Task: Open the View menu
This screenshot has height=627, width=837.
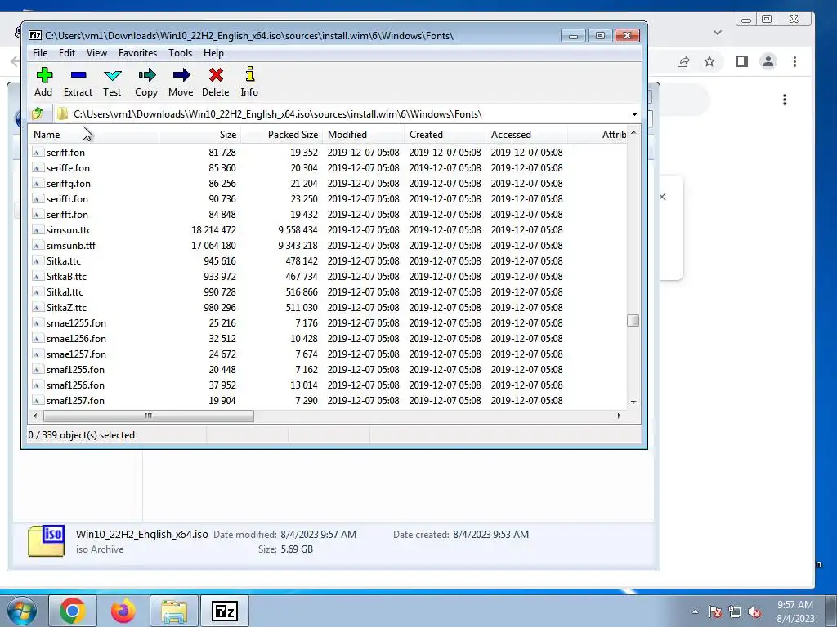Action: pos(96,53)
